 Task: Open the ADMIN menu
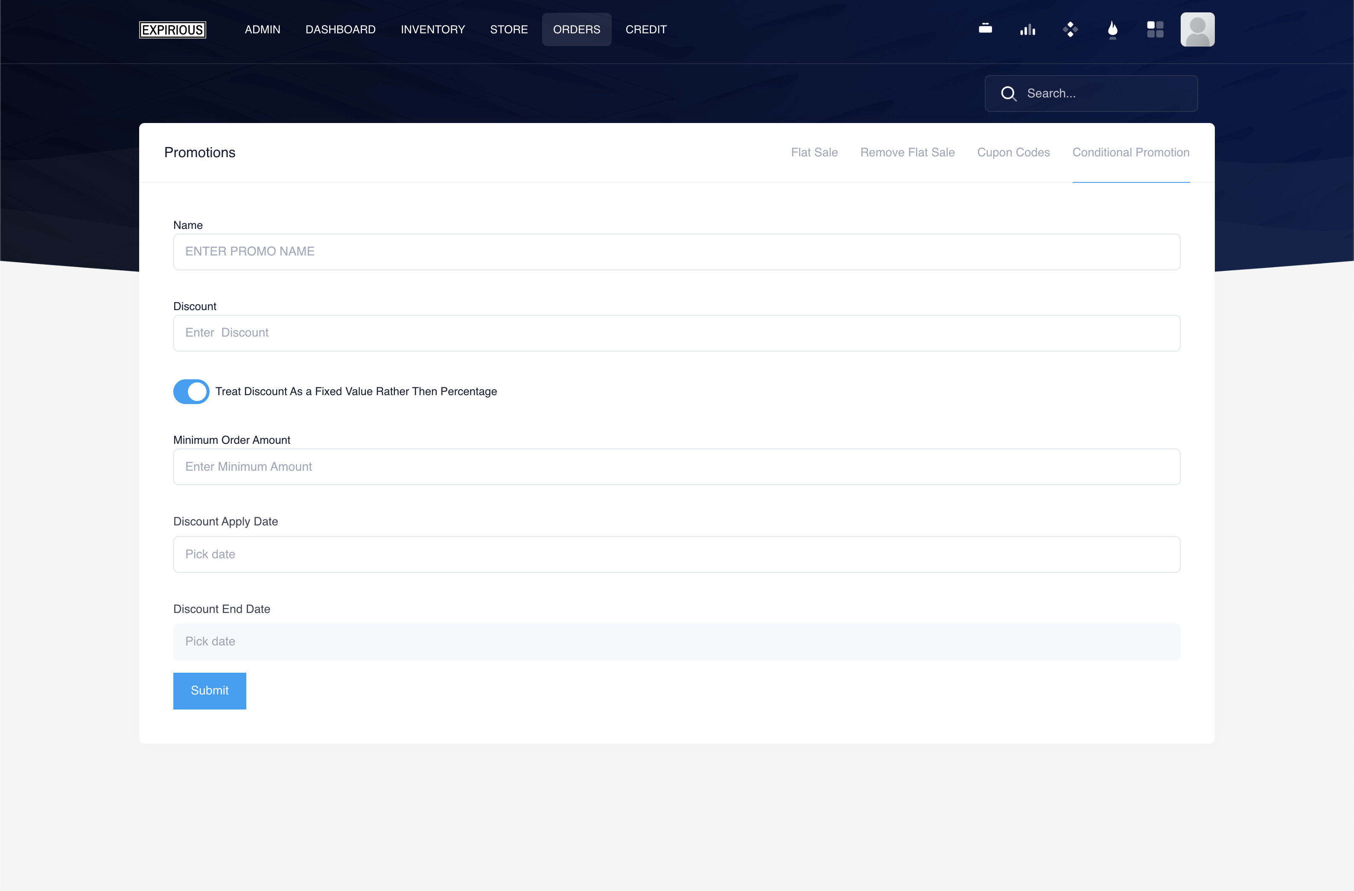262,29
